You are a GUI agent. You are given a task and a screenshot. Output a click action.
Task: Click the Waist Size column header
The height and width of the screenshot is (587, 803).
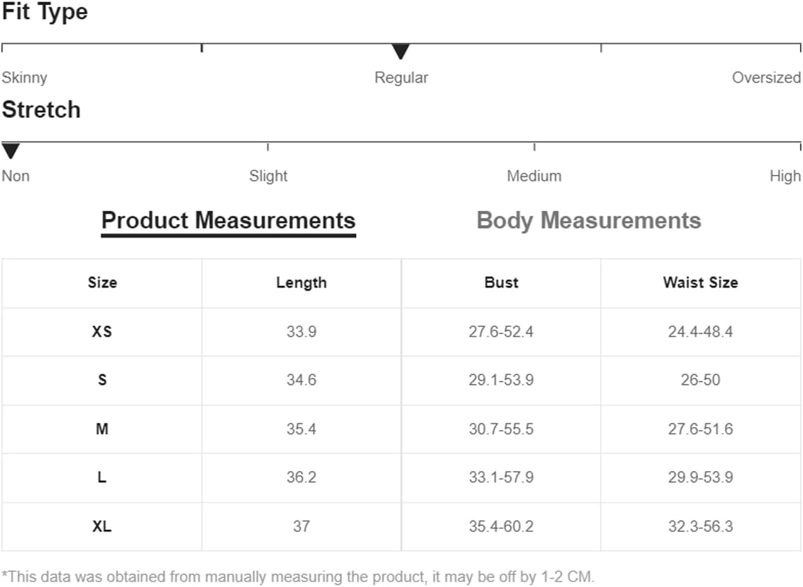(x=700, y=283)
